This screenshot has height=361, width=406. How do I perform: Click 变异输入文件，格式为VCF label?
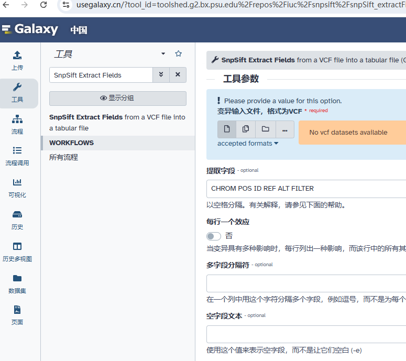tap(259, 112)
